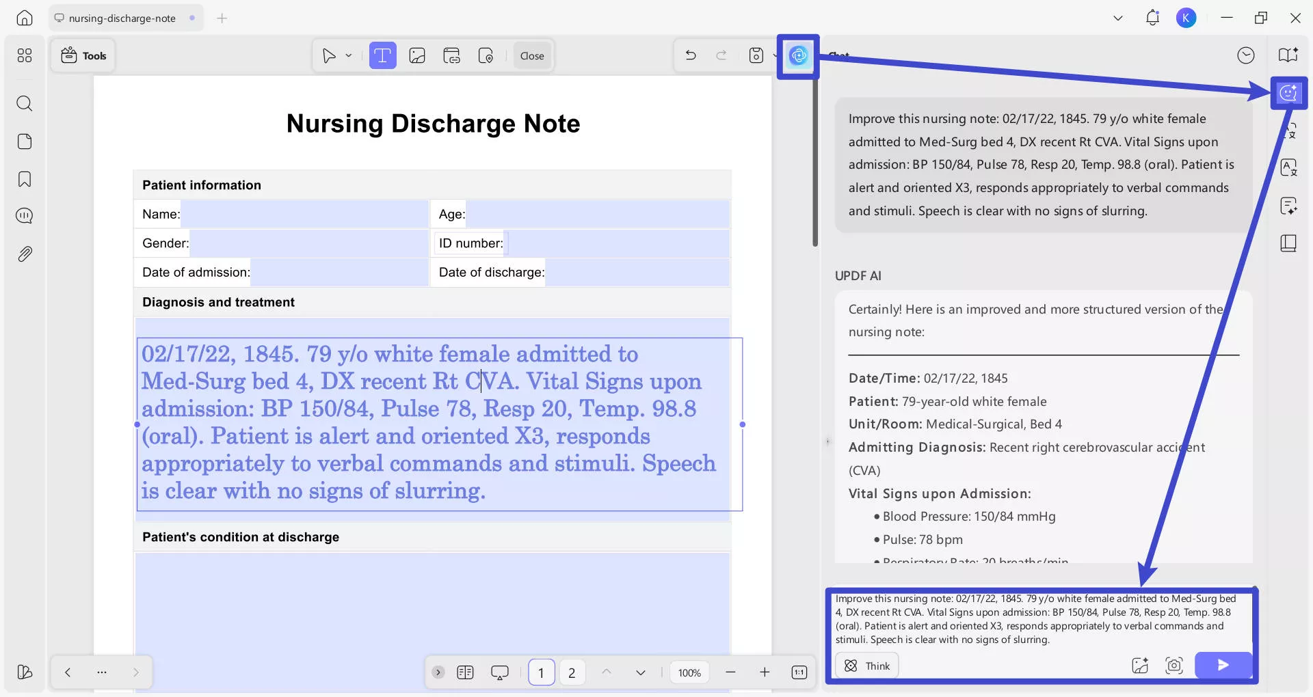Open the text translation A icon

tap(1289, 167)
